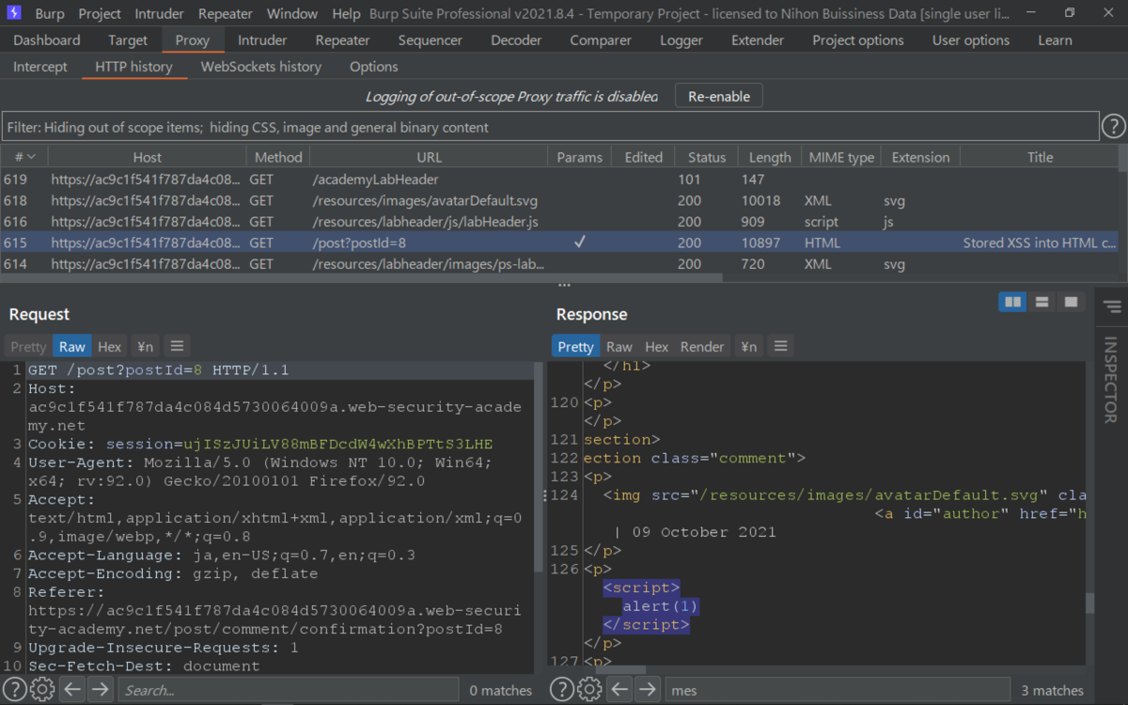
Task: Select single combined panel layout icon
Action: [1071, 302]
